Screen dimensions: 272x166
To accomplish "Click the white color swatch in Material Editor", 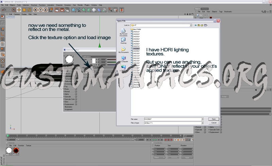I will click(94, 61).
